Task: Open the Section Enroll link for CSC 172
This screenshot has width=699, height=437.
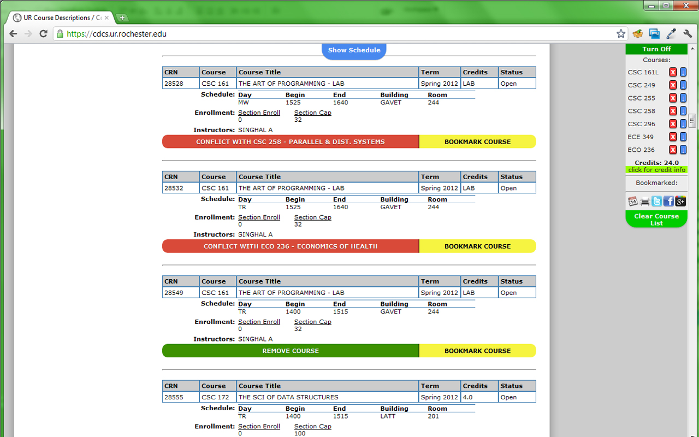Action: (259, 426)
